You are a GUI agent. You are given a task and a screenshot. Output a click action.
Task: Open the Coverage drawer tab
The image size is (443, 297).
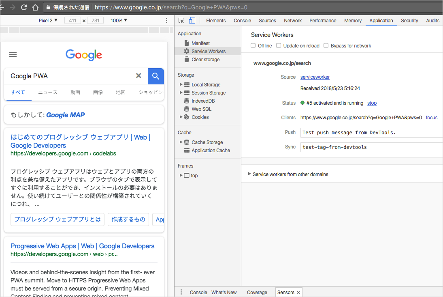[x=257, y=292]
